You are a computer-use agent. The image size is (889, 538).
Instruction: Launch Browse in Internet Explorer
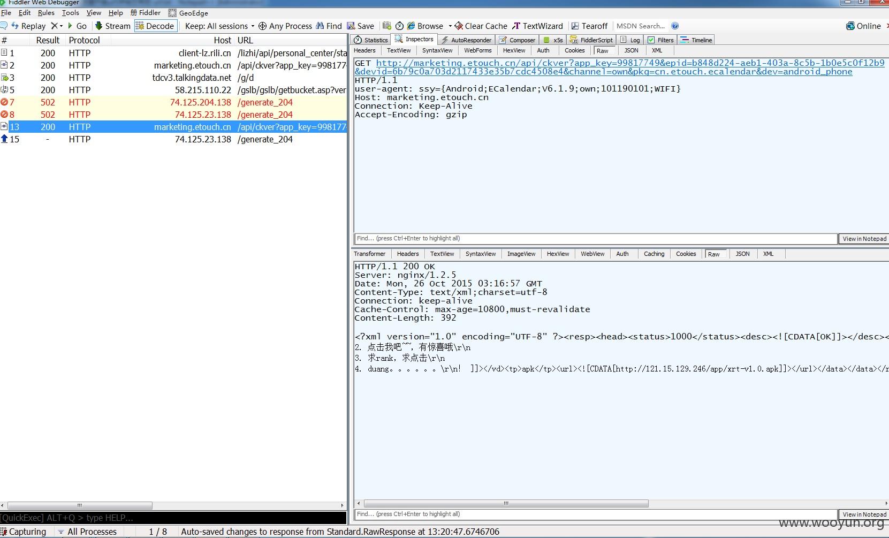coord(425,26)
